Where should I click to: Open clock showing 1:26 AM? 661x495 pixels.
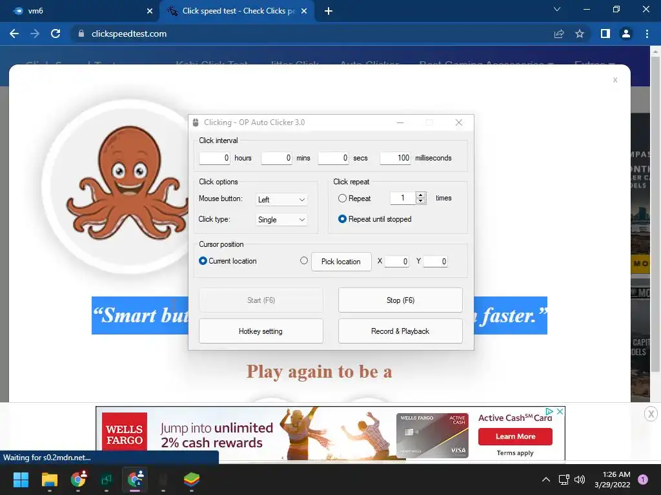coord(613,480)
